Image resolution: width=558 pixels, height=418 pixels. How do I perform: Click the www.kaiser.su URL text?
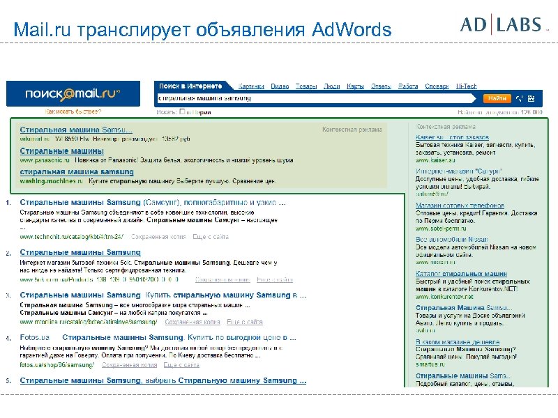pyautogui.click(x=435, y=160)
